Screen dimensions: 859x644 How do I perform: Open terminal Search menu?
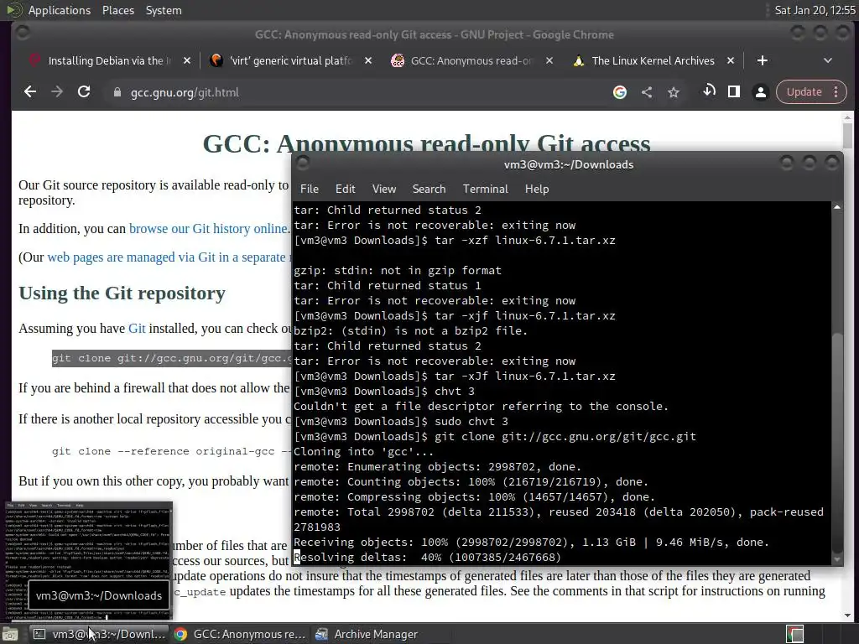pos(429,189)
